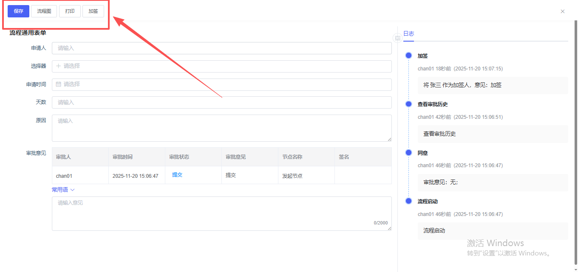The image size is (578, 272).
Task: Click the 加签 timeline node dot
Action: pos(409,56)
